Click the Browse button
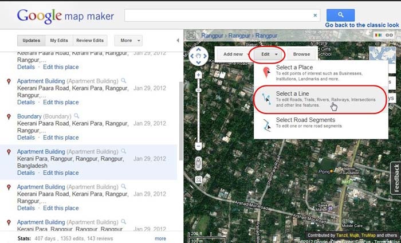 301,54
